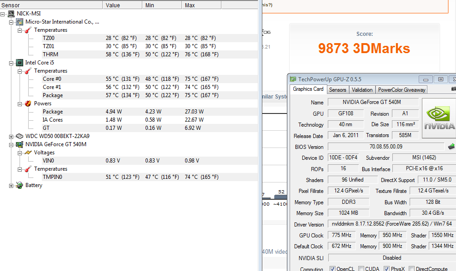Click the thermometer icon under Intel Core i5

(28, 71)
